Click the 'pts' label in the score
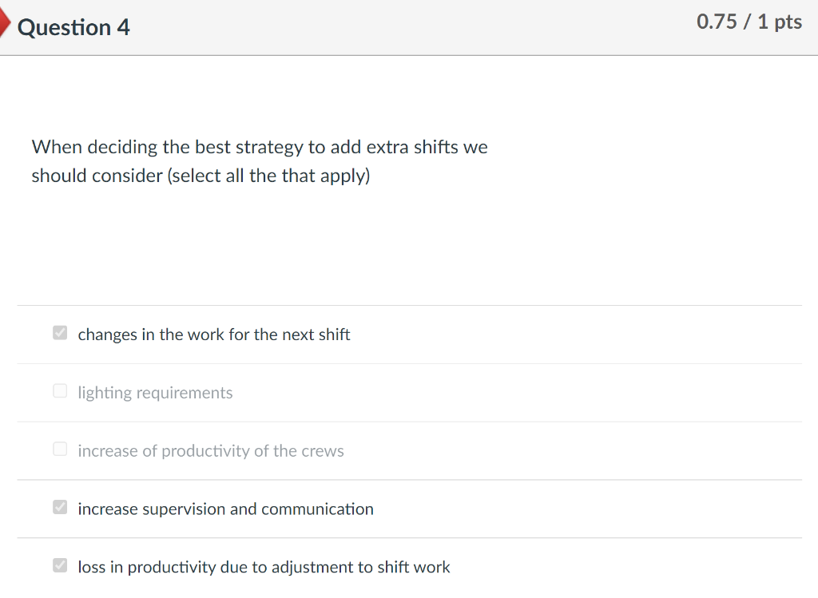Screen dimensions: 818x598 (788, 22)
